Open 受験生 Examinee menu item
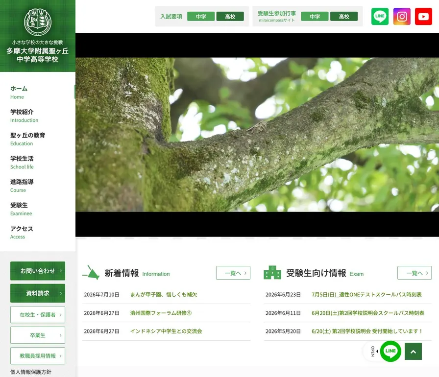Image resolution: width=439 pixels, height=377 pixels. click(21, 209)
